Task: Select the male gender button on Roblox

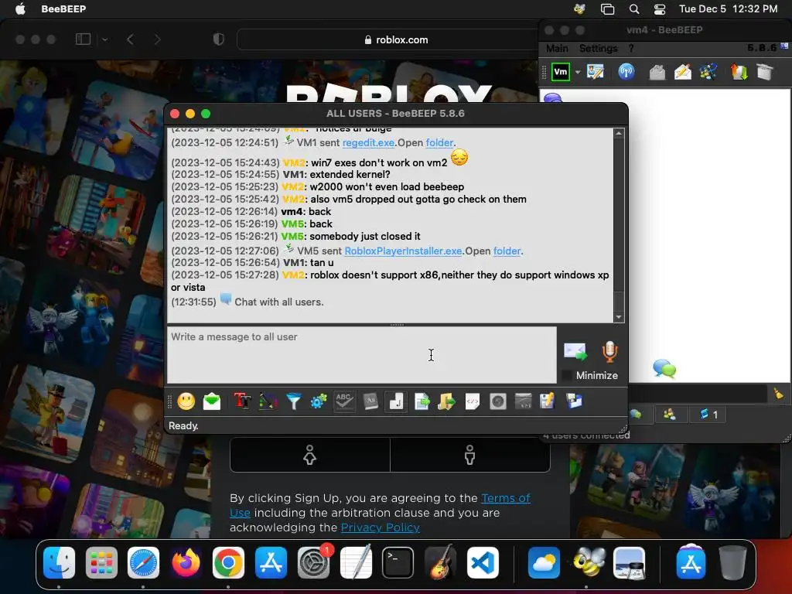Action: point(470,455)
